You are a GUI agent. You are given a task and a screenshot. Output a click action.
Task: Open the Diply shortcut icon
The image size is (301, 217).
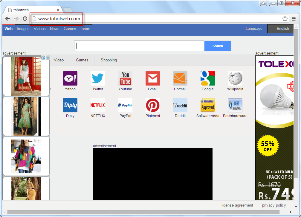coord(70,105)
